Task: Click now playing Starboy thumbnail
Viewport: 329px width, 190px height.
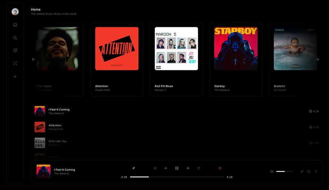Action: [43, 171]
